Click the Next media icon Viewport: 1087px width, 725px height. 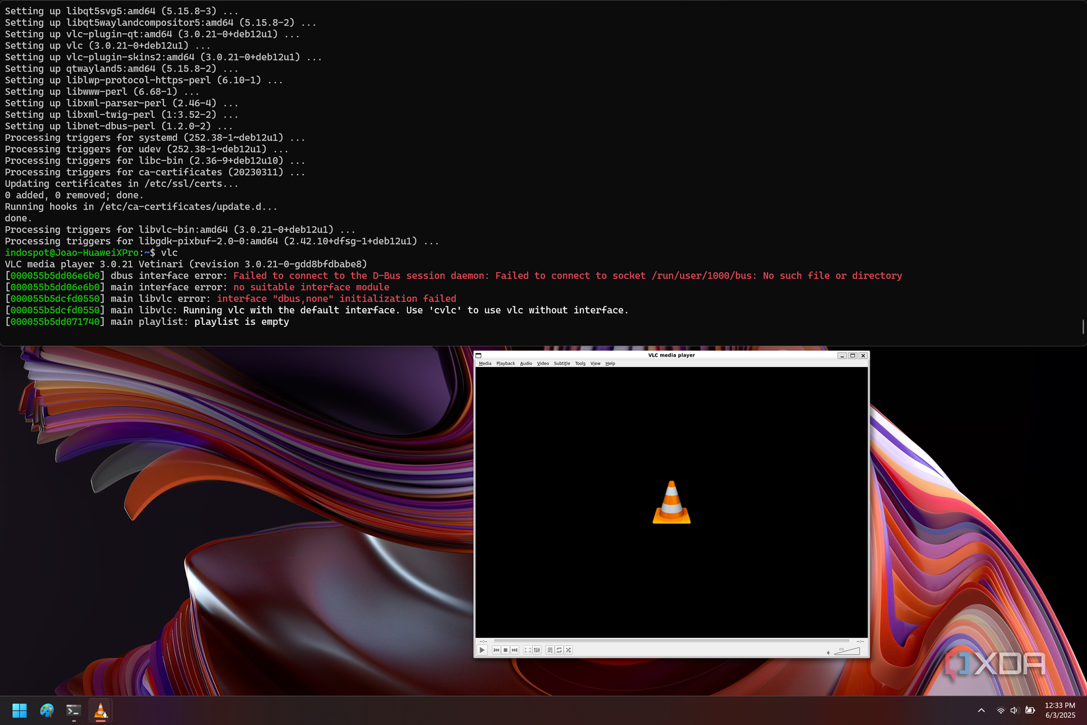[x=515, y=650]
